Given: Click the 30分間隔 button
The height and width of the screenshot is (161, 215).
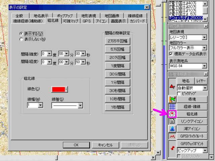Looking at the screenshot, I should [x=118, y=74].
